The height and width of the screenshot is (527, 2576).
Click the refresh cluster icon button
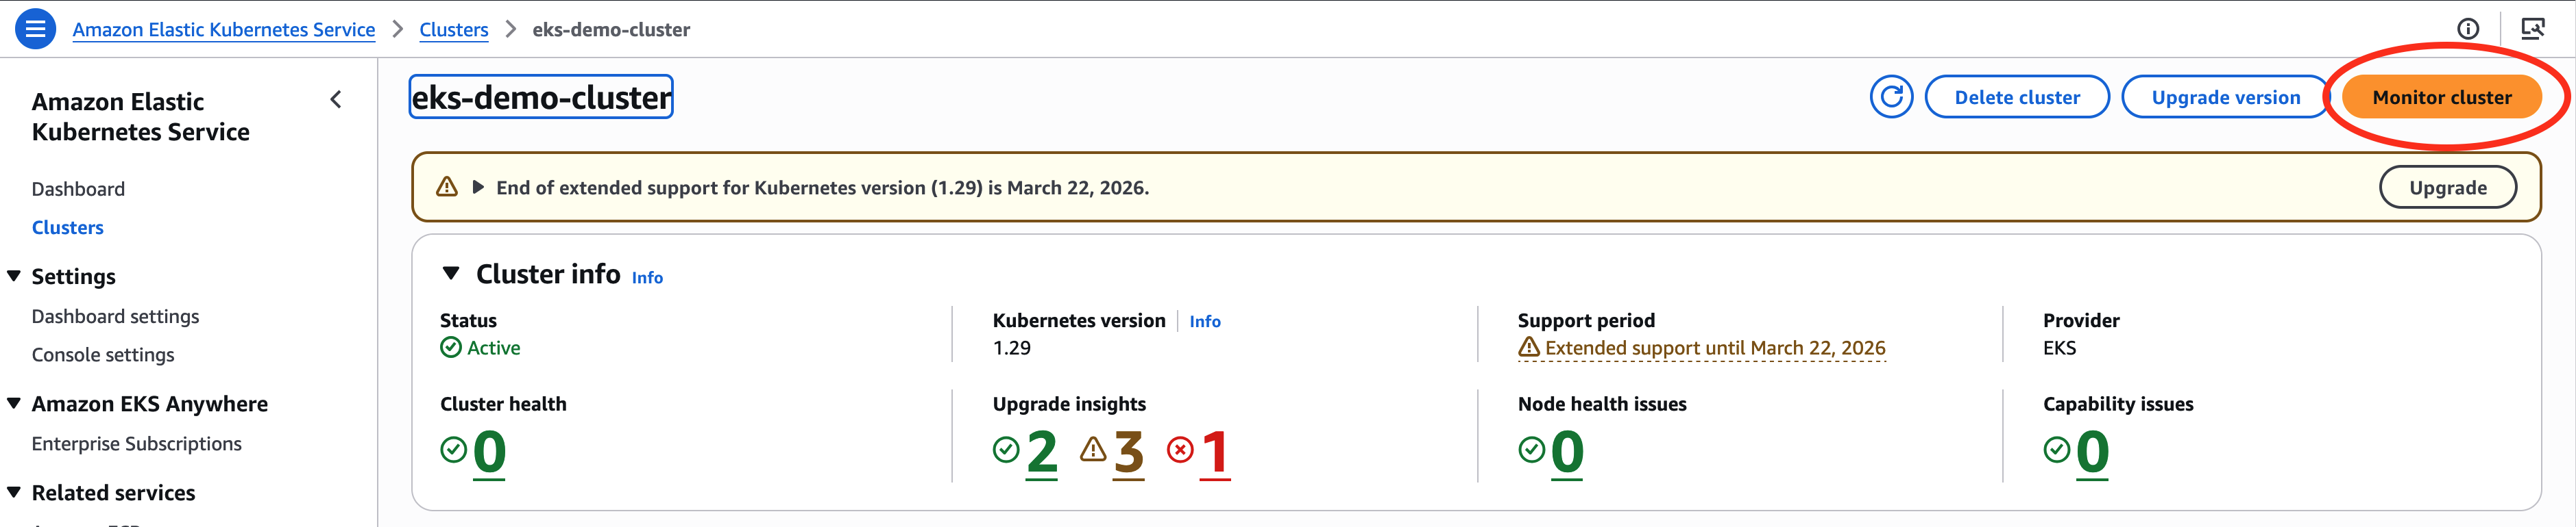[1891, 97]
